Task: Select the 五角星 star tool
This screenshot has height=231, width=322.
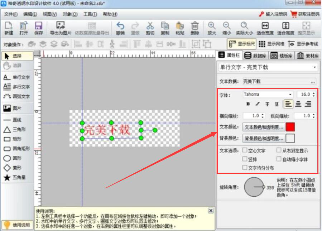Action: click(x=14, y=177)
